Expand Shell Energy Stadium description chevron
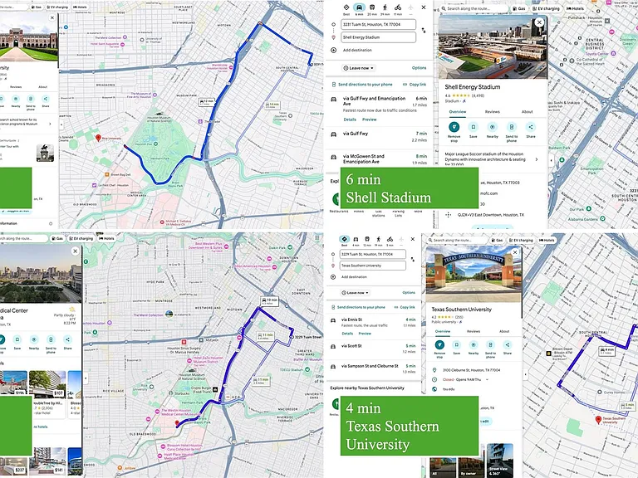This screenshot has width=638, height=478. coord(537,159)
